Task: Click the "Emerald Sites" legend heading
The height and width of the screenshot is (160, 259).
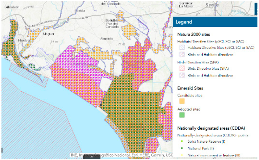Action: [x=190, y=88]
